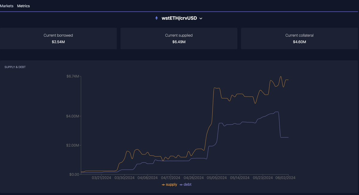359x195 pixels.
Task: Click the $2.00M y-axis label
Action: (72, 145)
